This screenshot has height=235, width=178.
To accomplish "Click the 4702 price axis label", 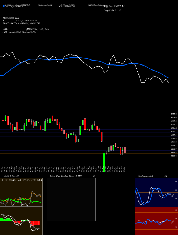I will pyautogui.click(x=173, y=131).
